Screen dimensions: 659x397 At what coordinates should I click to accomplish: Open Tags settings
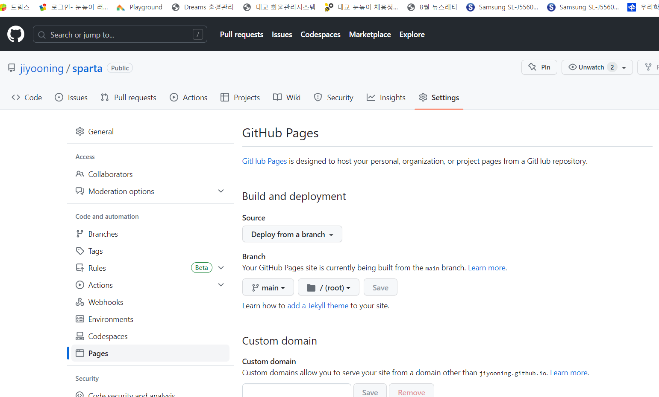pyautogui.click(x=150, y=251)
